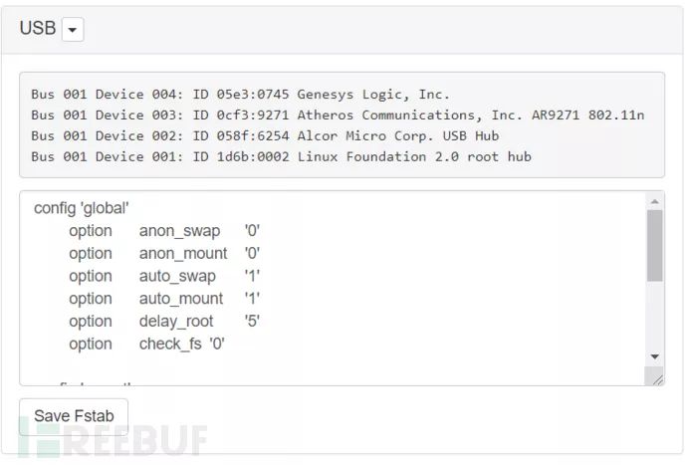Place cursor on config 'global' line
This screenshot has width=687, height=465.
point(82,208)
